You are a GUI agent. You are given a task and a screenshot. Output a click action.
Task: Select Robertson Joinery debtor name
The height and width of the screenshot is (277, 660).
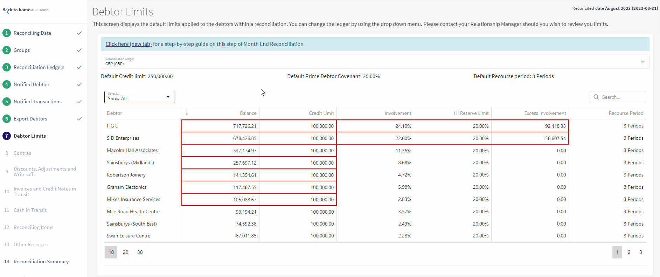tap(126, 175)
